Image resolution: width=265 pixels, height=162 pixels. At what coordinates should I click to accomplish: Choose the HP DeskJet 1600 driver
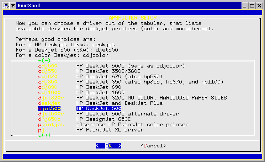[x=49, y=92]
